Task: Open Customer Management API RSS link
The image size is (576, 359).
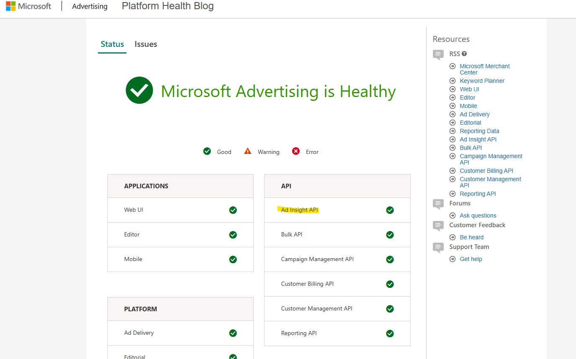Action: click(x=490, y=182)
